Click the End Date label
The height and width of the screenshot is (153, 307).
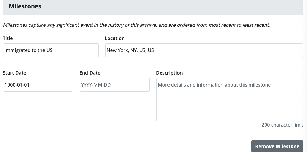[90, 73]
